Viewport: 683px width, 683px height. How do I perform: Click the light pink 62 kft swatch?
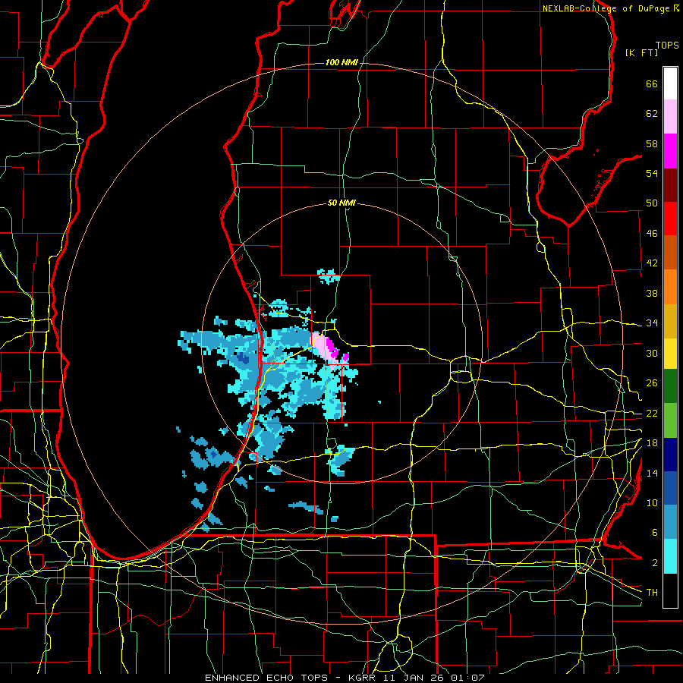point(670,117)
